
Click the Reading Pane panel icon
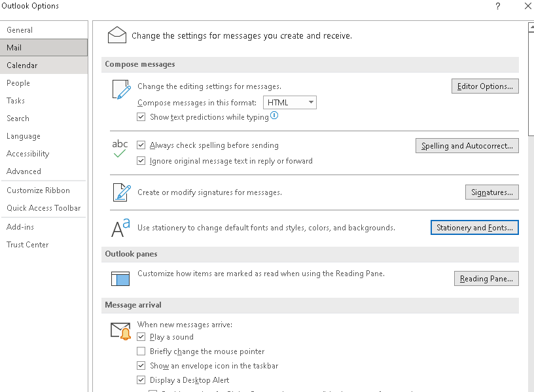pos(120,278)
